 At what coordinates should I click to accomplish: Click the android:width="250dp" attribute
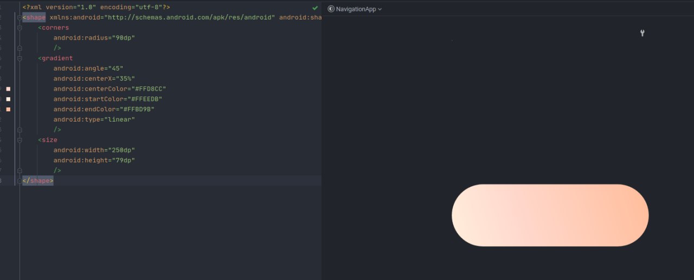(94, 150)
